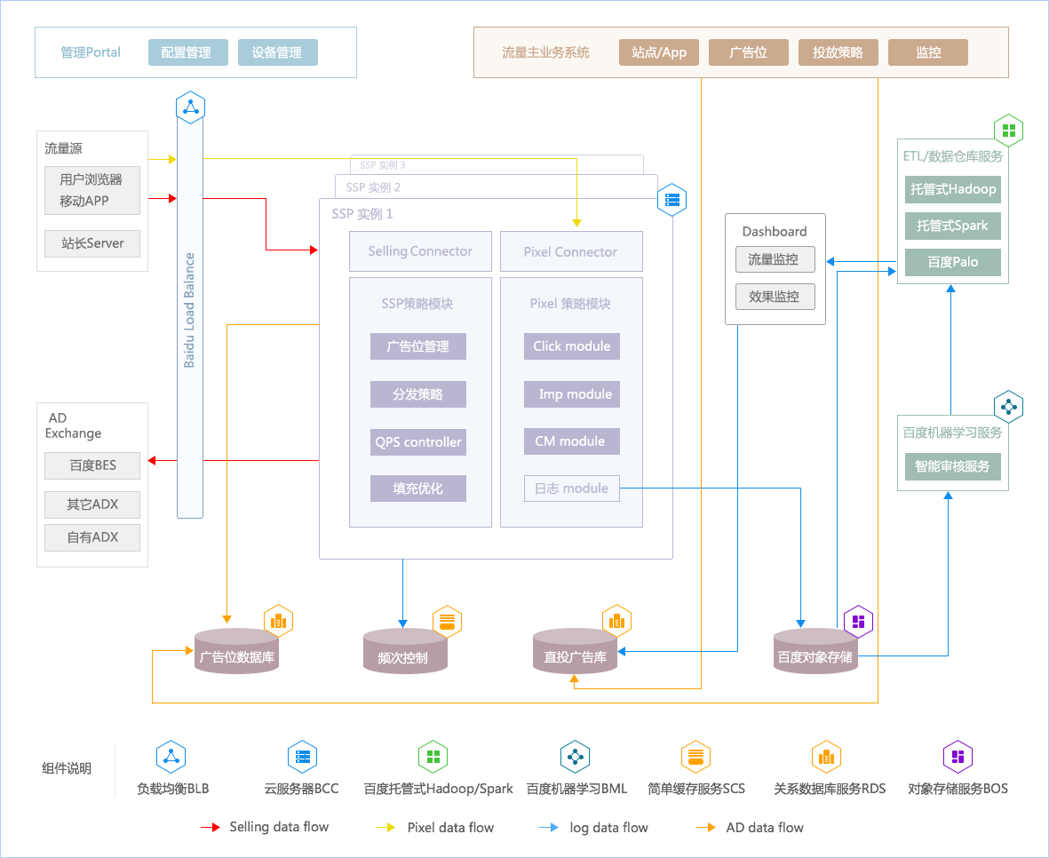Click the 自有ADX box

pyautogui.click(x=92, y=537)
